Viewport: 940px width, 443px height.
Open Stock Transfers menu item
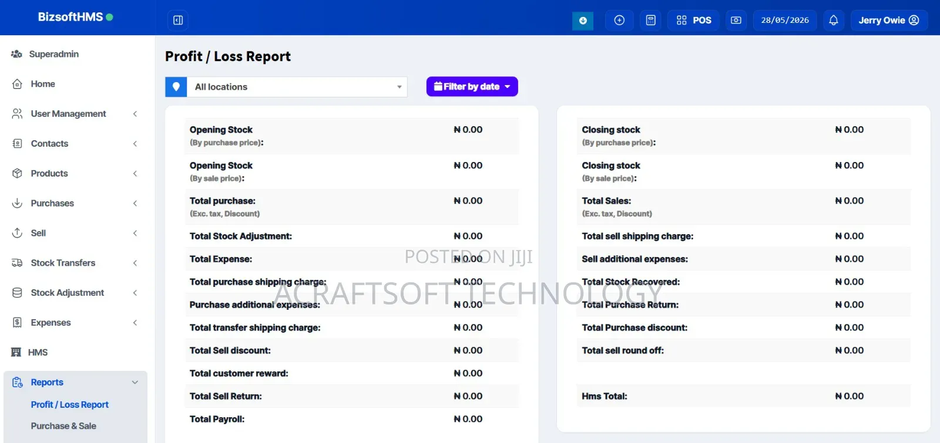click(x=63, y=263)
